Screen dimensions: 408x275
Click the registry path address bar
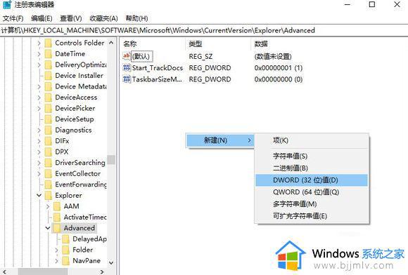point(204,30)
